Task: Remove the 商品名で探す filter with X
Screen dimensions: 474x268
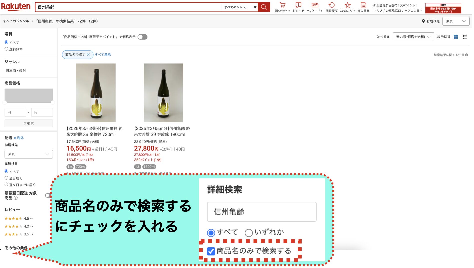Action: pos(88,55)
